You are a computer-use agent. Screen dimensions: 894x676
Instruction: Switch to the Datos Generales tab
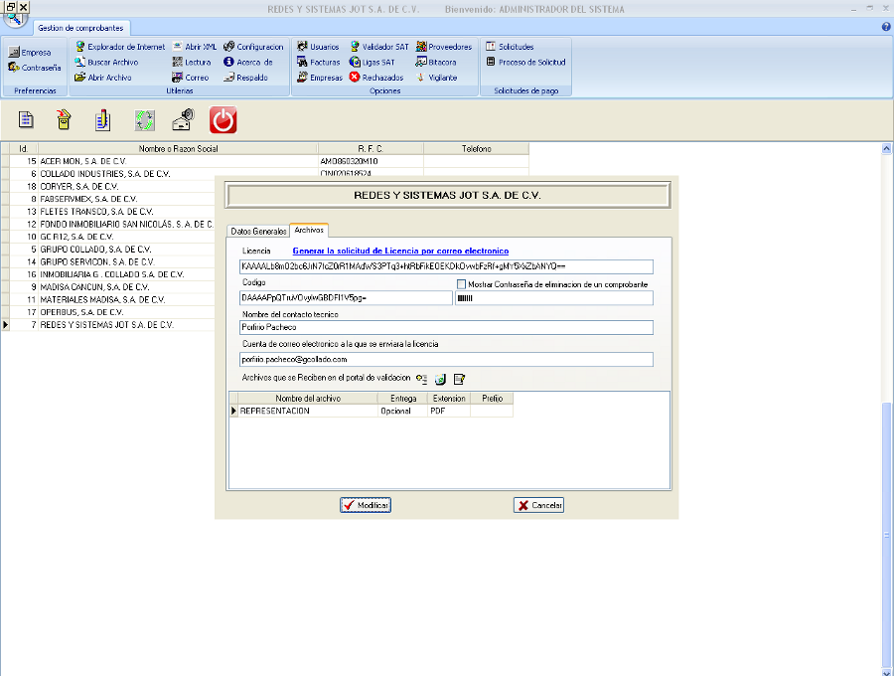click(x=257, y=231)
